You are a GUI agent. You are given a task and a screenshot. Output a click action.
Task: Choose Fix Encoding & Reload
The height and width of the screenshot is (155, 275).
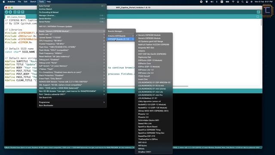[72, 12]
